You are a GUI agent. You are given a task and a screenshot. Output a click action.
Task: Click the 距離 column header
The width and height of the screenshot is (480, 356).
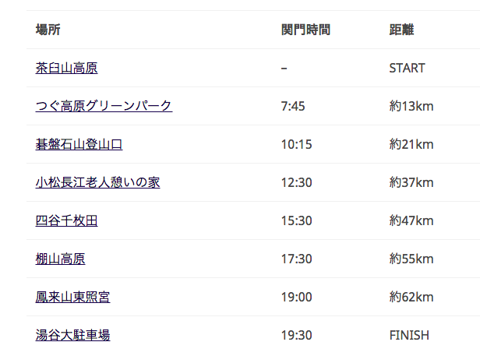click(401, 30)
